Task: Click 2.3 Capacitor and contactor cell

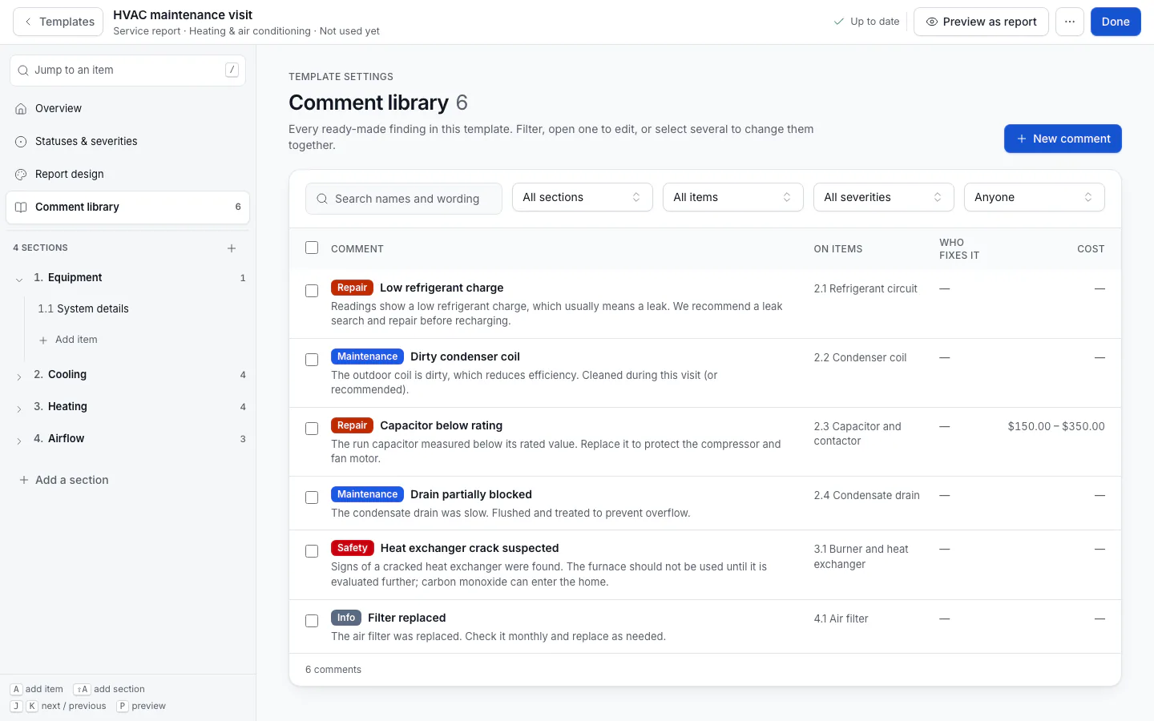Action: (x=857, y=433)
